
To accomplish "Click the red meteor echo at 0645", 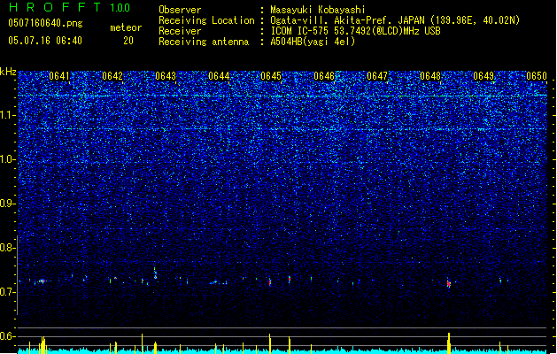I will 270,282.
